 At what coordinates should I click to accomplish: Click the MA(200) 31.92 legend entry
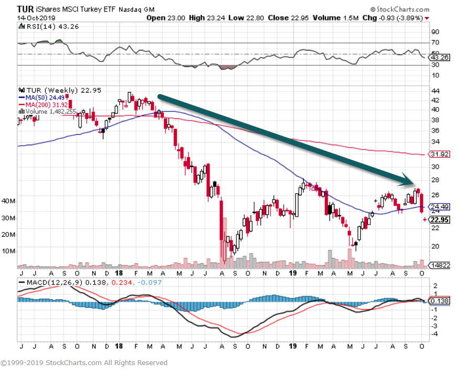(43, 105)
